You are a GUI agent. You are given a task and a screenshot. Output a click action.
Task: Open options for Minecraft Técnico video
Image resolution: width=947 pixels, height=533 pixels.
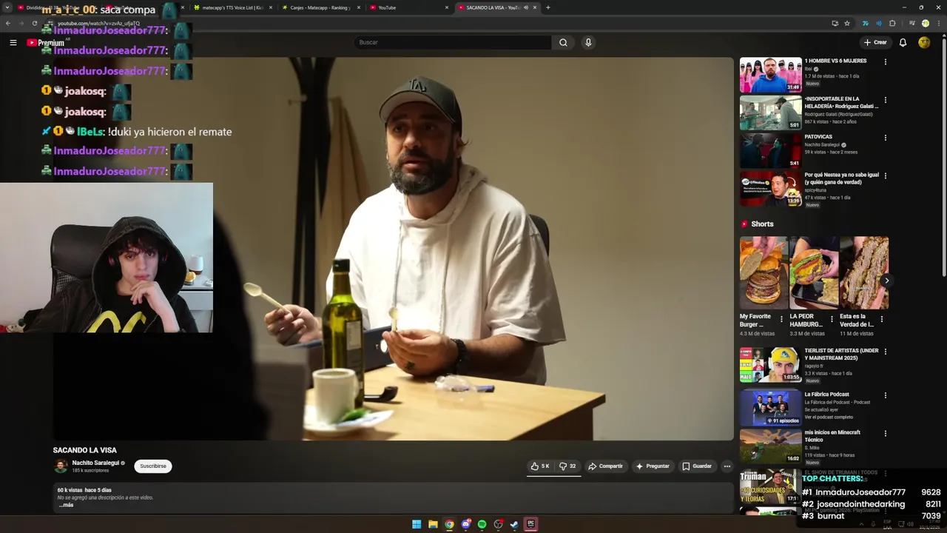[885, 434]
